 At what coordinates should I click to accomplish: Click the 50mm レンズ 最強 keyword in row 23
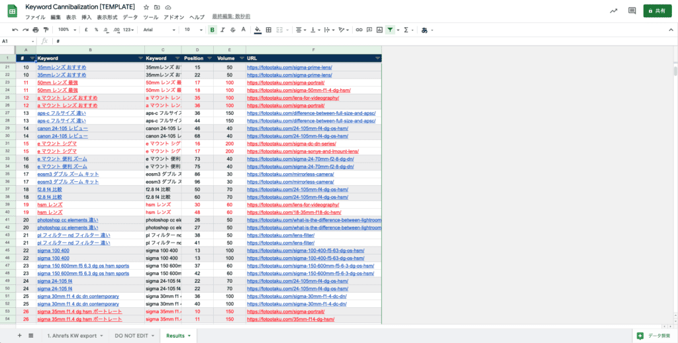(x=58, y=83)
